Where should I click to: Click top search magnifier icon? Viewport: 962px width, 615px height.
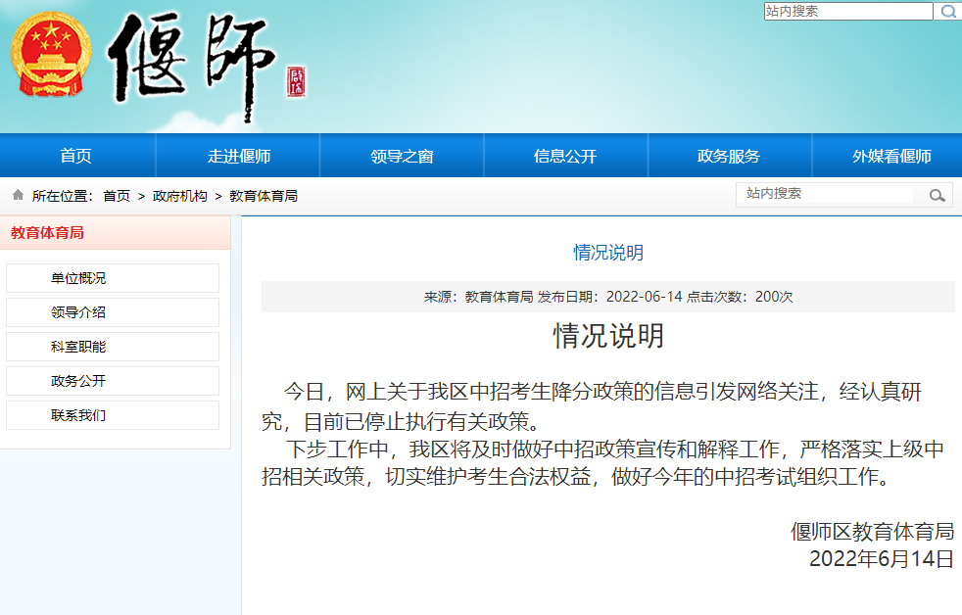tap(947, 12)
